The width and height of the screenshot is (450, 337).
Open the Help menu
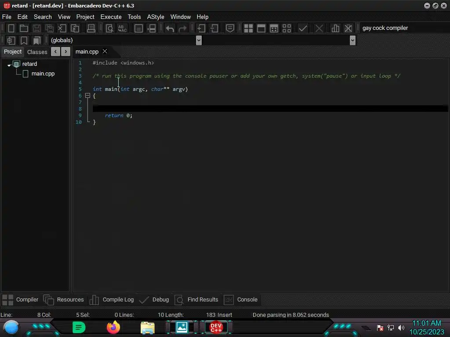point(203,17)
